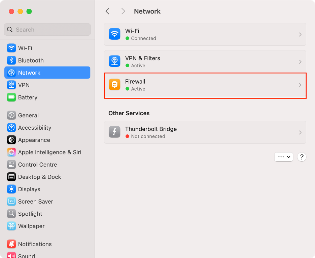The width and height of the screenshot is (315, 258).
Task: Select the Displays icon in the sidebar
Action: click(11, 189)
